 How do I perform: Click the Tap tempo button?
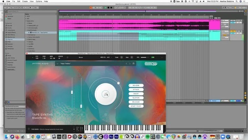11,8
